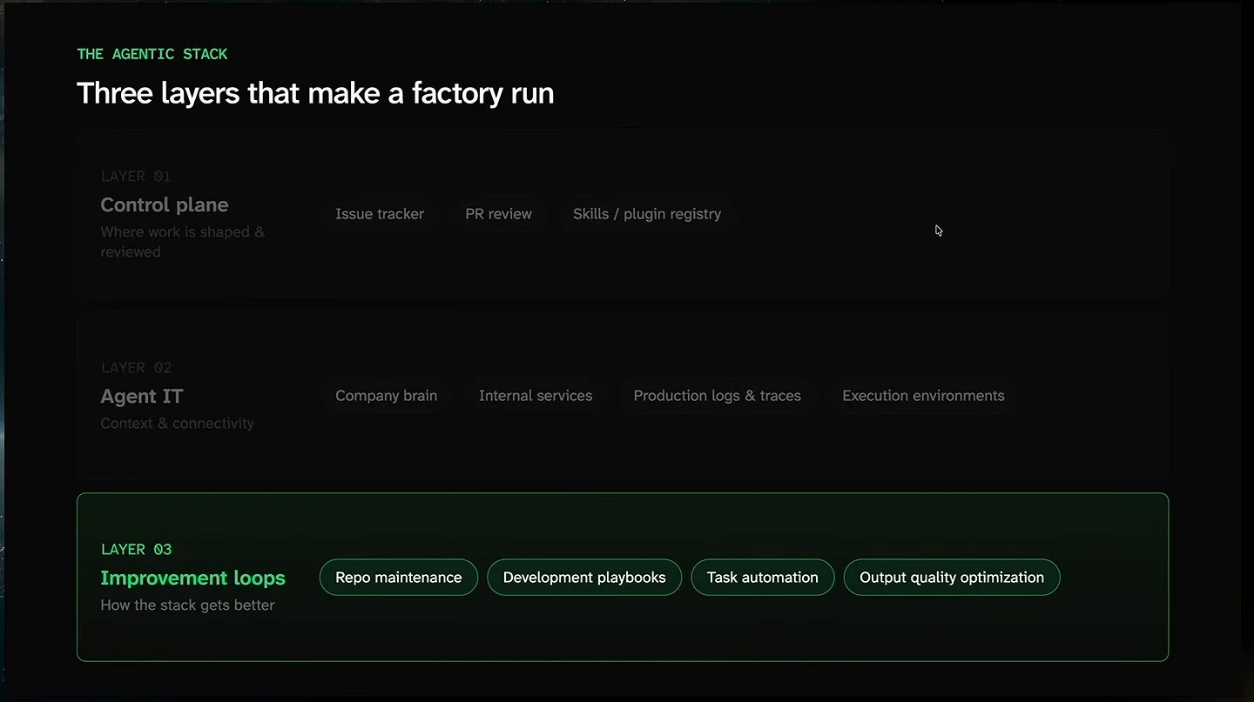
Task: Select the Internal services pill
Action: click(536, 396)
